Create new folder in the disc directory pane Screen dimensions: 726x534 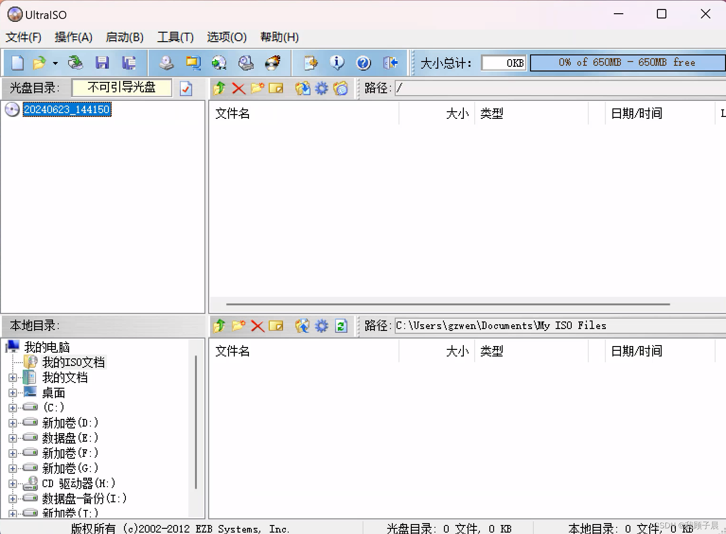coord(257,88)
